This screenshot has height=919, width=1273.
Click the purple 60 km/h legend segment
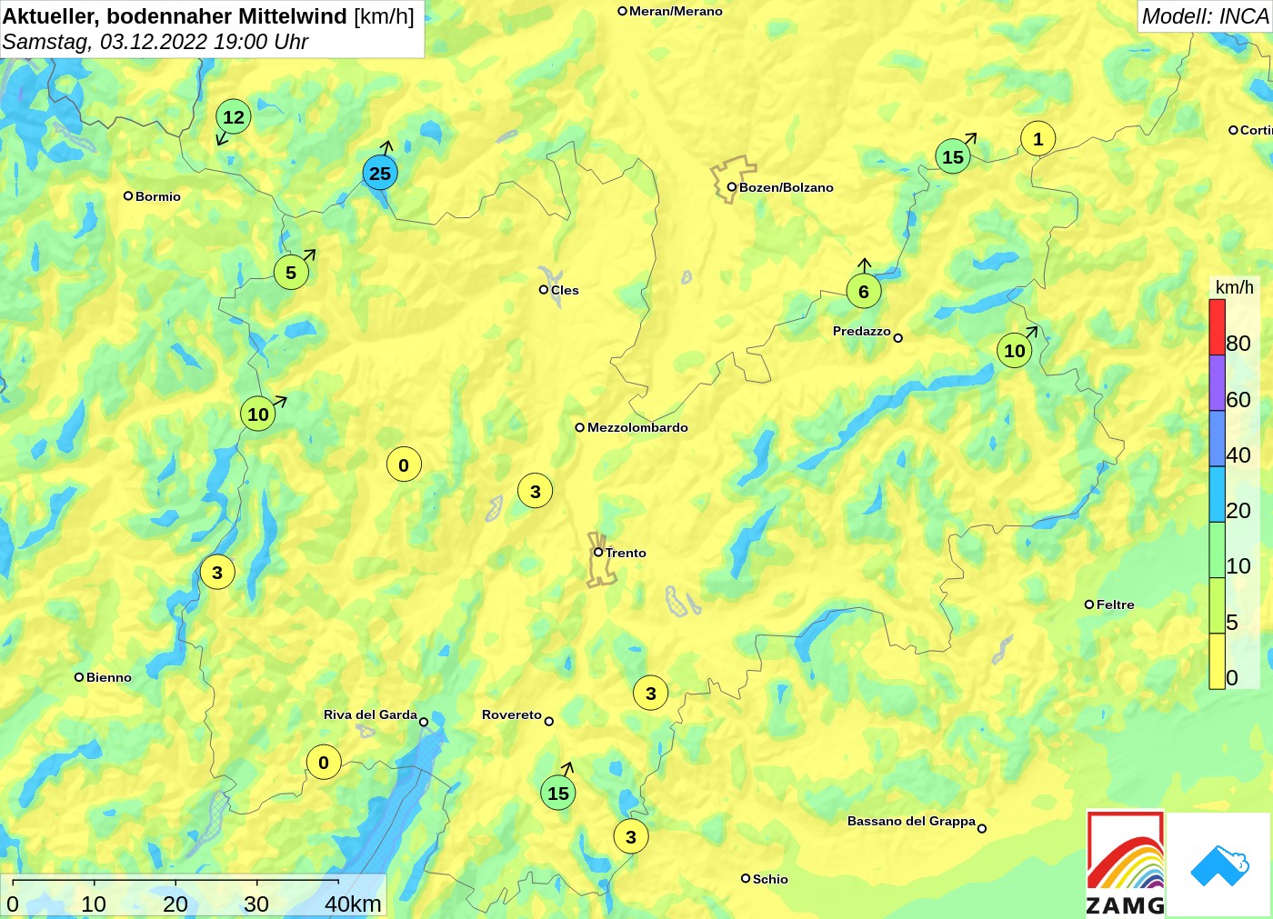1217,383
